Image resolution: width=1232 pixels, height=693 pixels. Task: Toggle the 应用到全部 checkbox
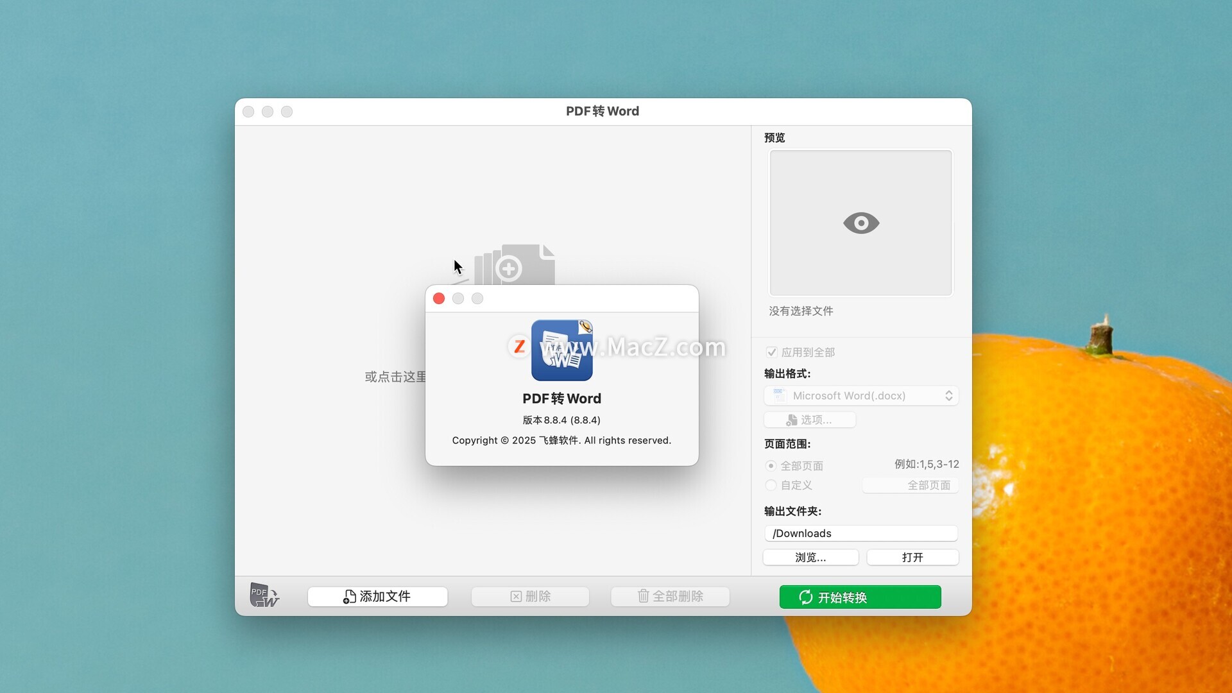click(772, 352)
